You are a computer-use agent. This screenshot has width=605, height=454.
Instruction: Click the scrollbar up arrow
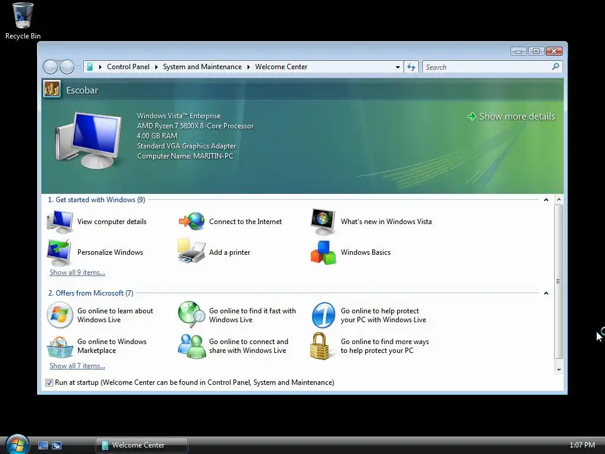click(x=558, y=200)
